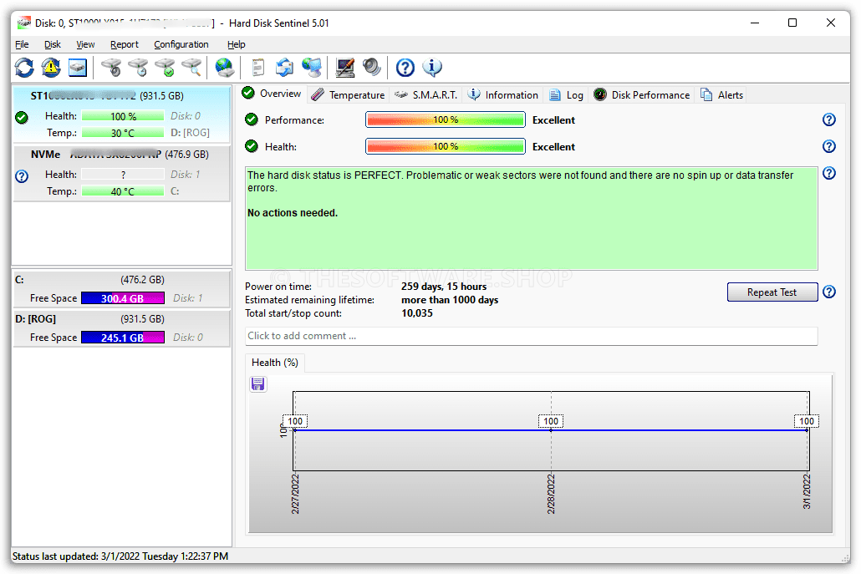Image resolution: width=861 pixels, height=574 pixels.
Task: Open the Help menu
Action: [x=236, y=44]
